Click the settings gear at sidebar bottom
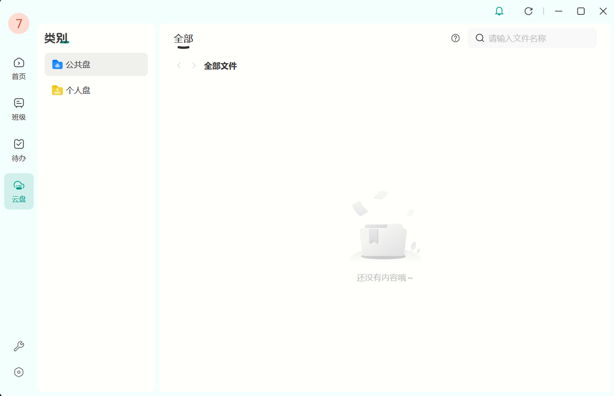 tap(18, 372)
